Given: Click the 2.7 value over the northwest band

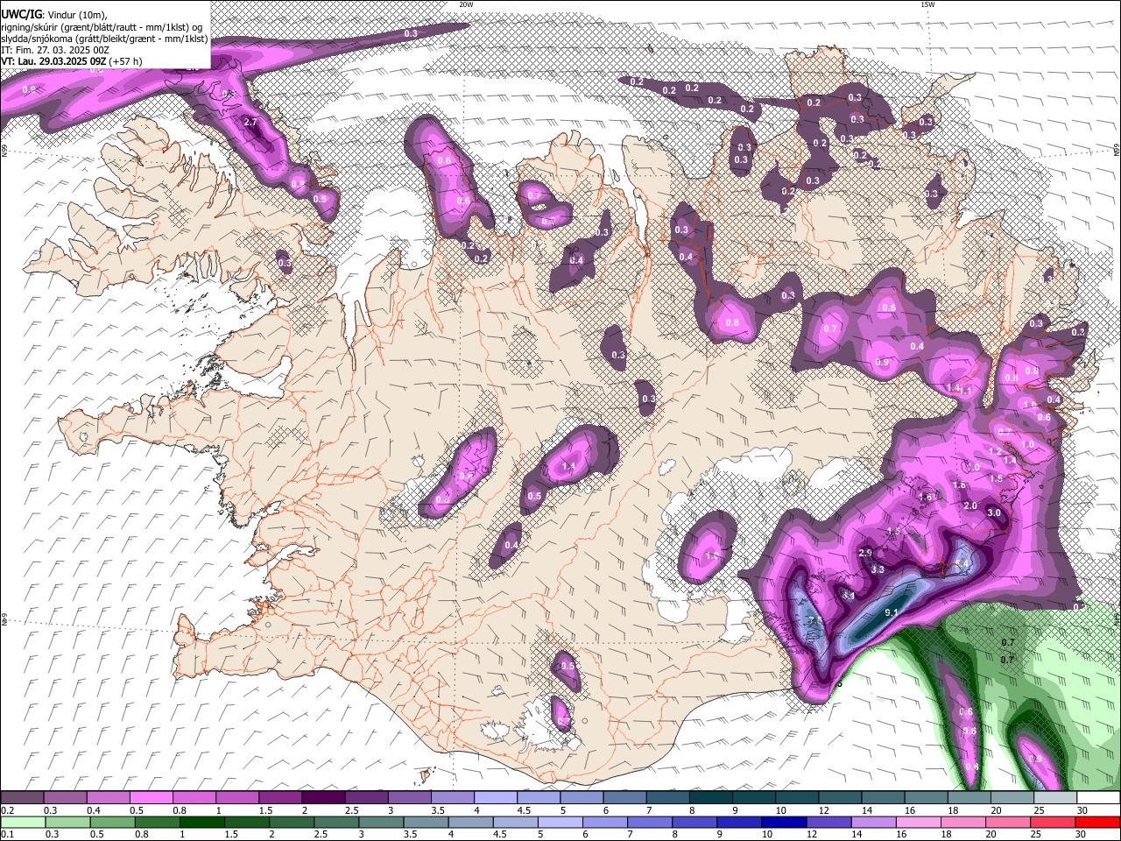Looking at the screenshot, I should 250,122.
